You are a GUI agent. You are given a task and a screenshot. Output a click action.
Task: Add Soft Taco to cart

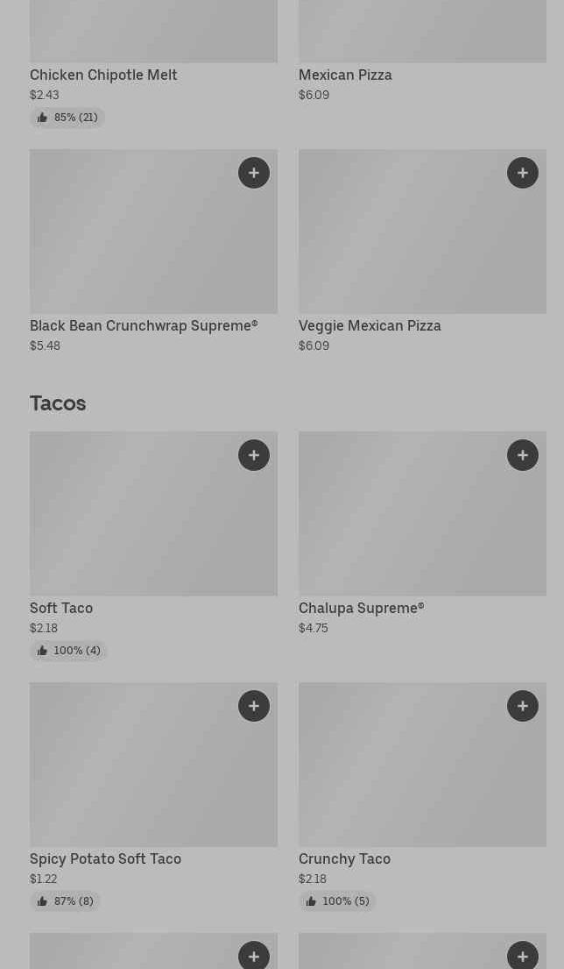[x=254, y=455]
